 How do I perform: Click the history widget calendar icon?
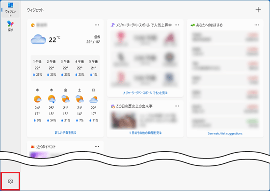tap(113, 106)
